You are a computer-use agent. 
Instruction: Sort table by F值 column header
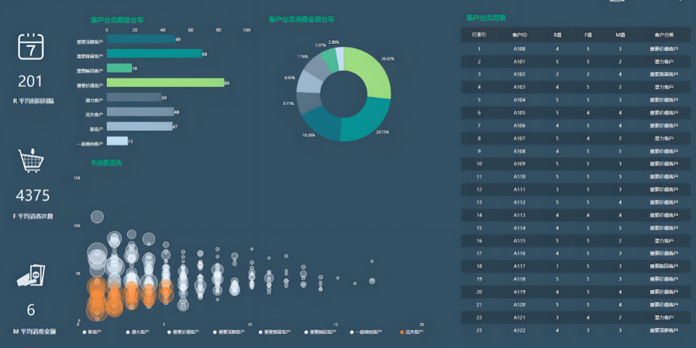(x=588, y=35)
